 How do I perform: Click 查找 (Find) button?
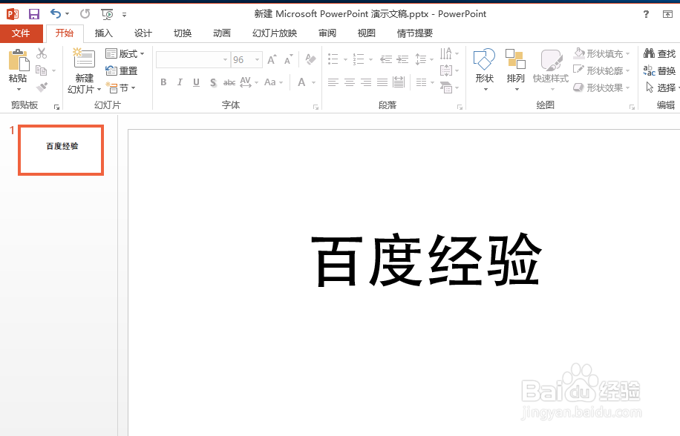pos(660,53)
